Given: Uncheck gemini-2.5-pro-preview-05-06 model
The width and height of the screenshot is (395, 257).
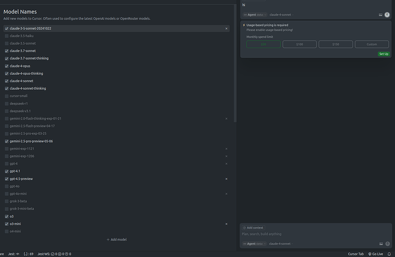Looking at the screenshot, I should tap(6, 141).
